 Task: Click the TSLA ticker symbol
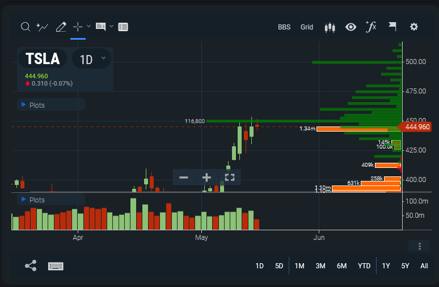43,59
